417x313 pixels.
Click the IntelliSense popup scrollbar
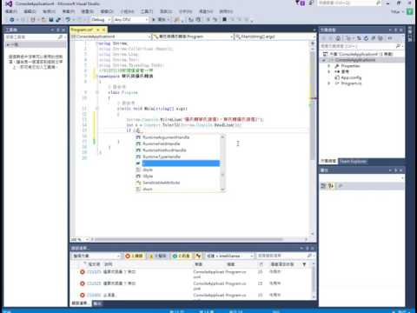pos(222,163)
